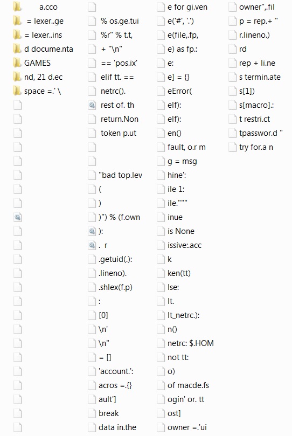This screenshot has height=436, width=292.
Task: Select the 'a.cco' folder icon
Action: pyautogui.click(x=17, y=7)
